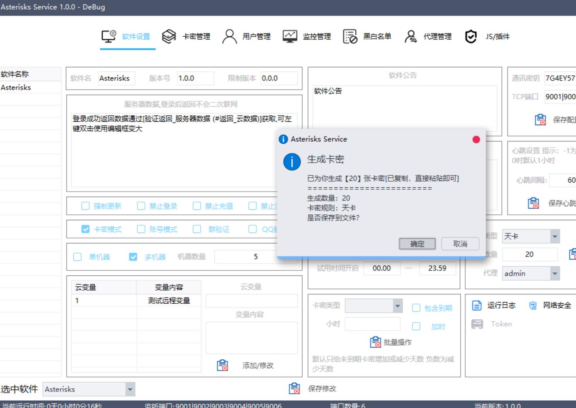Click the JS/插件 shield icon
Image resolution: width=576 pixels, height=408 pixels.
coord(471,37)
